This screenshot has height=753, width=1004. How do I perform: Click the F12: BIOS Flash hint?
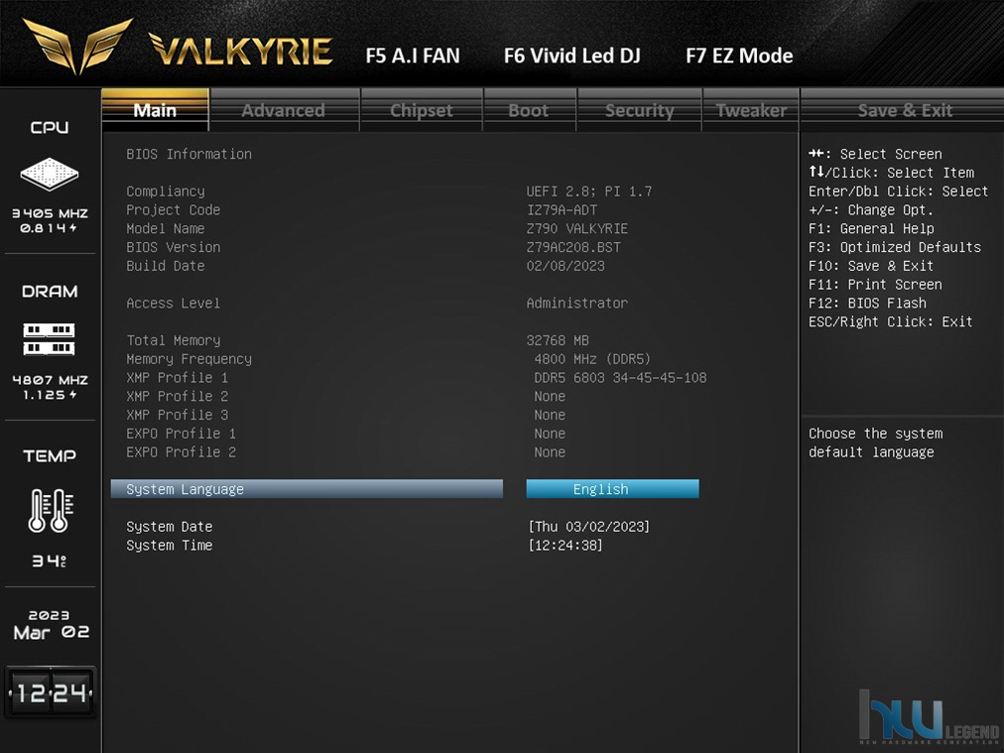868,303
